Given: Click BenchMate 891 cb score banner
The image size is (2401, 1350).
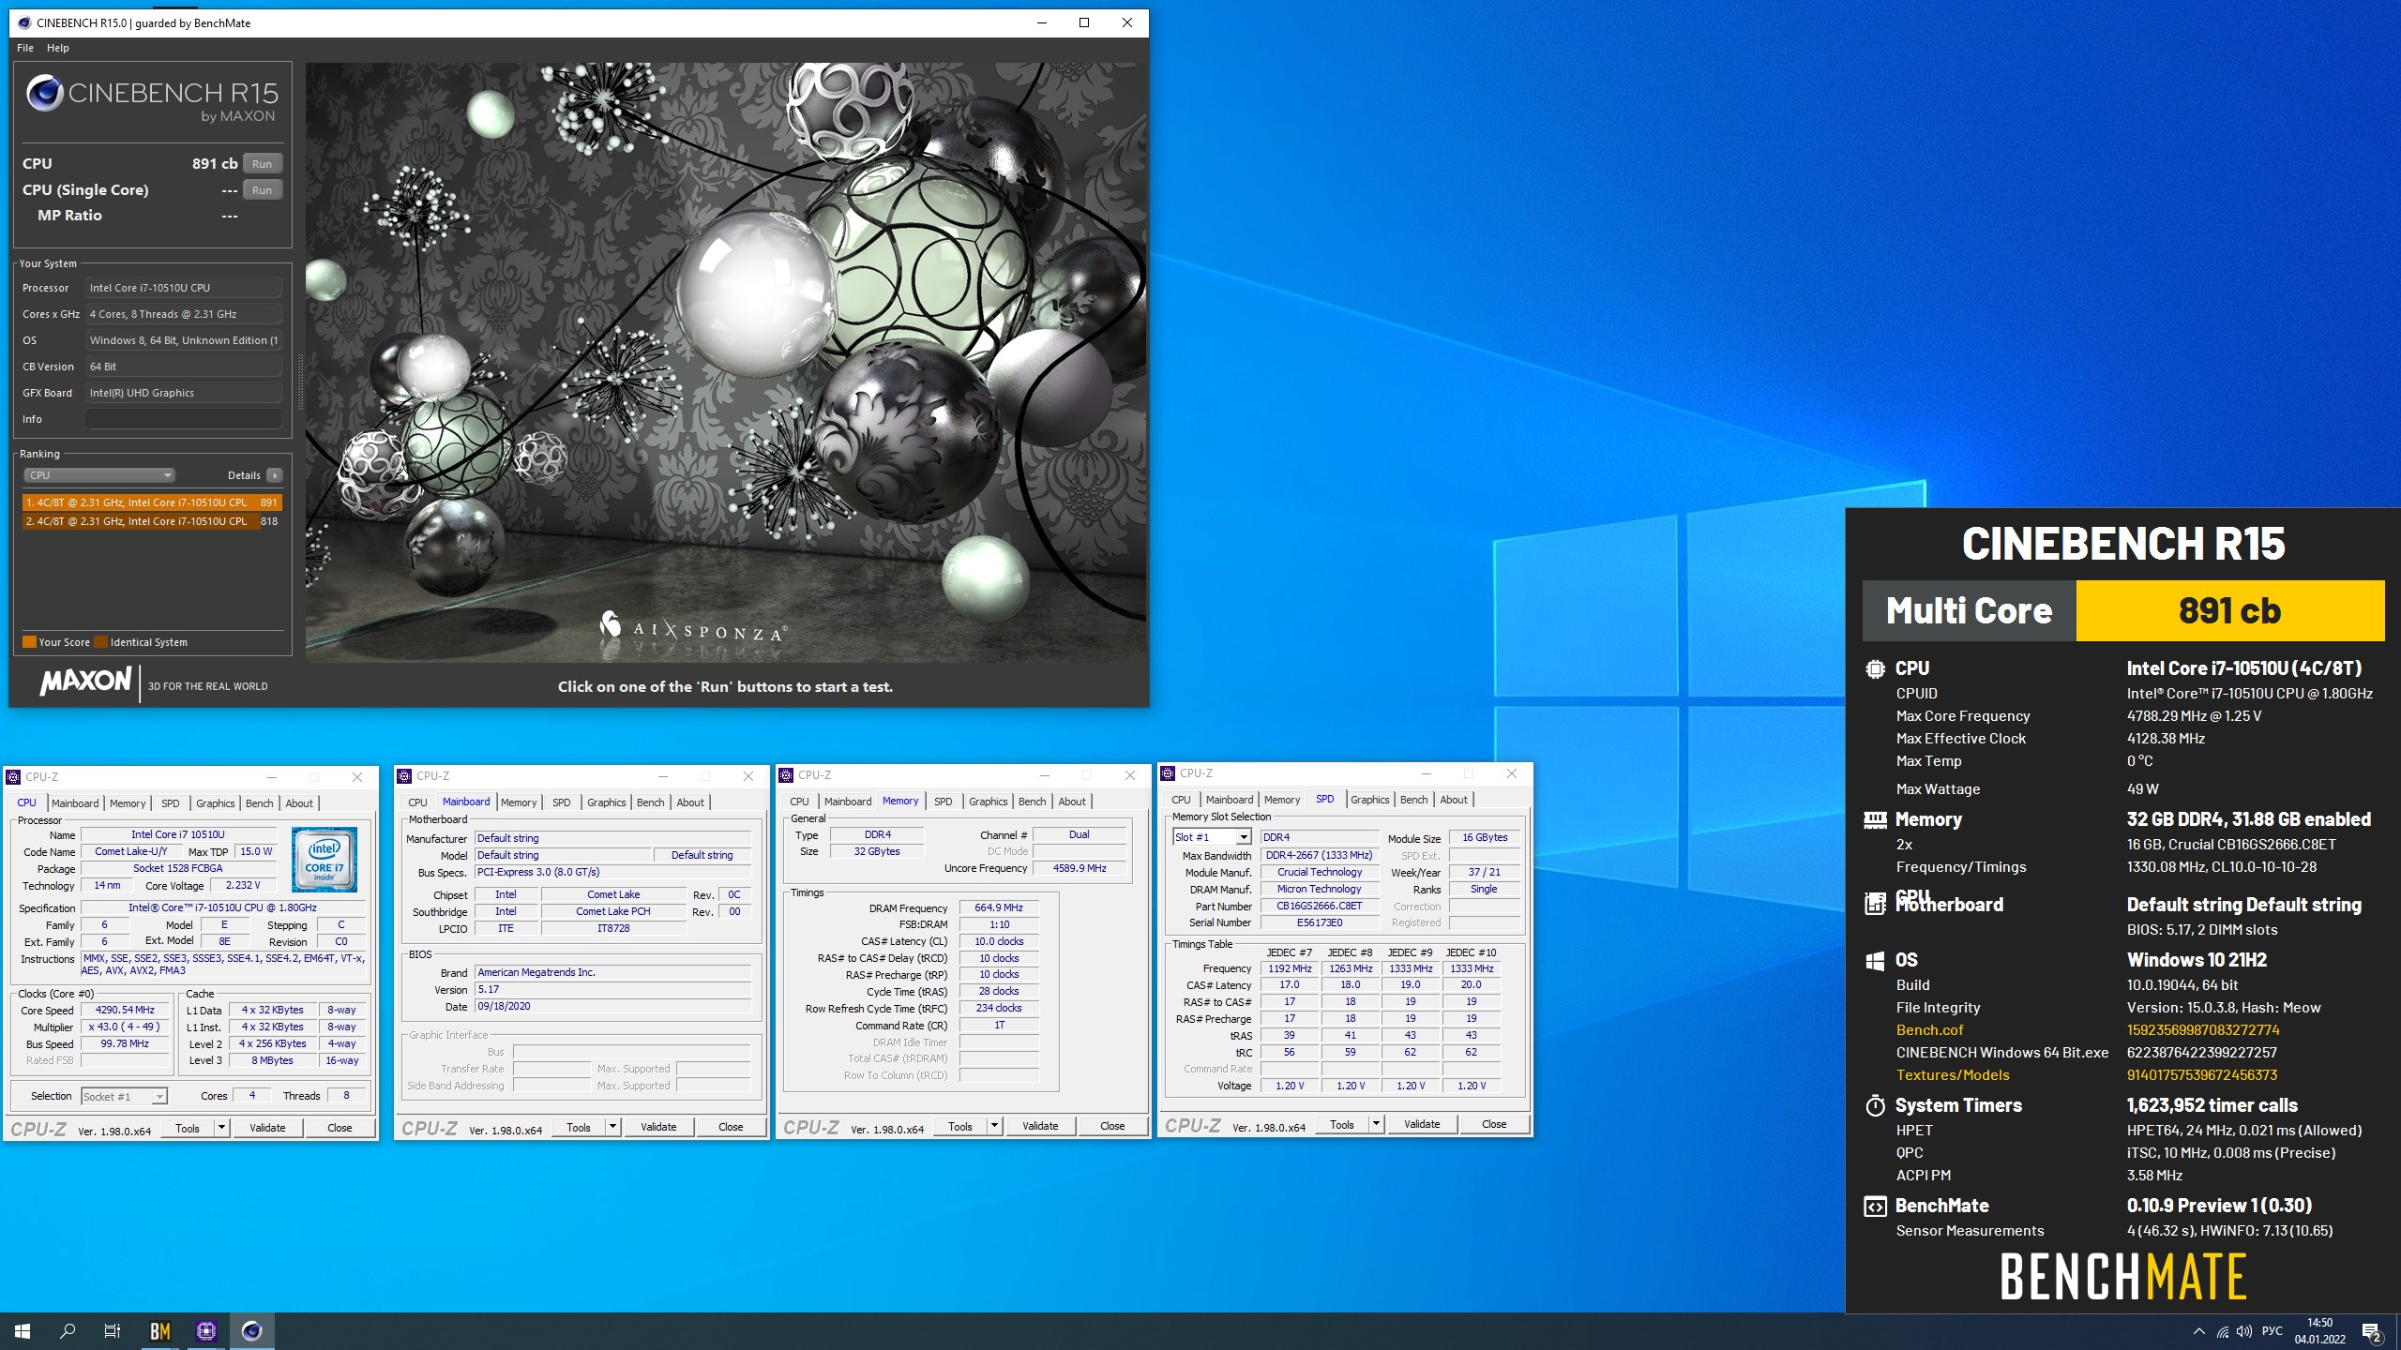Looking at the screenshot, I should coord(2230,611).
